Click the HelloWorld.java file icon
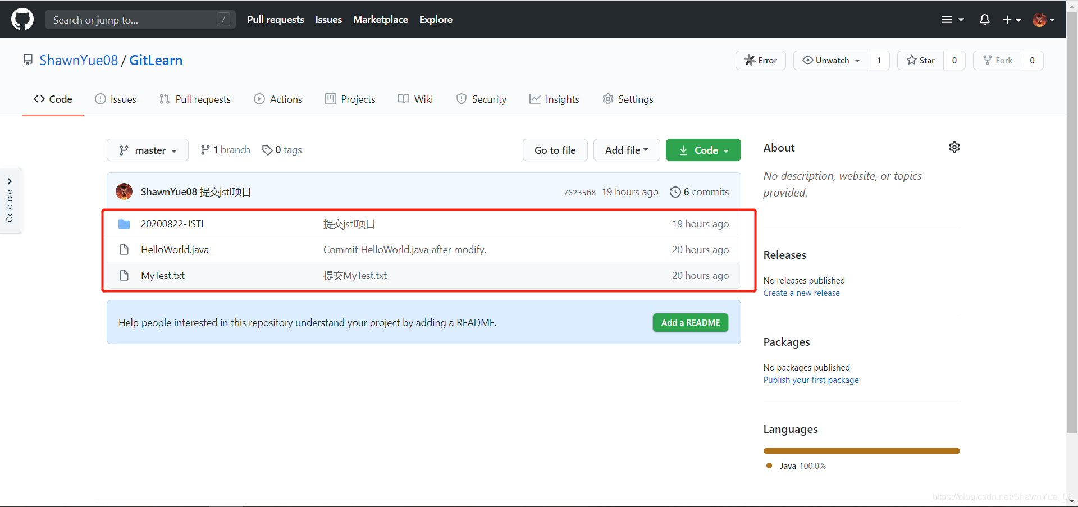1078x507 pixels. click(x=124, y=250)
